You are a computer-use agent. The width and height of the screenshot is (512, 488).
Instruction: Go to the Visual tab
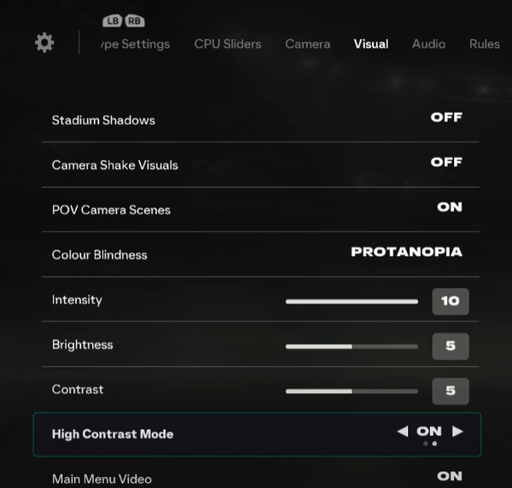click(371, 44)
